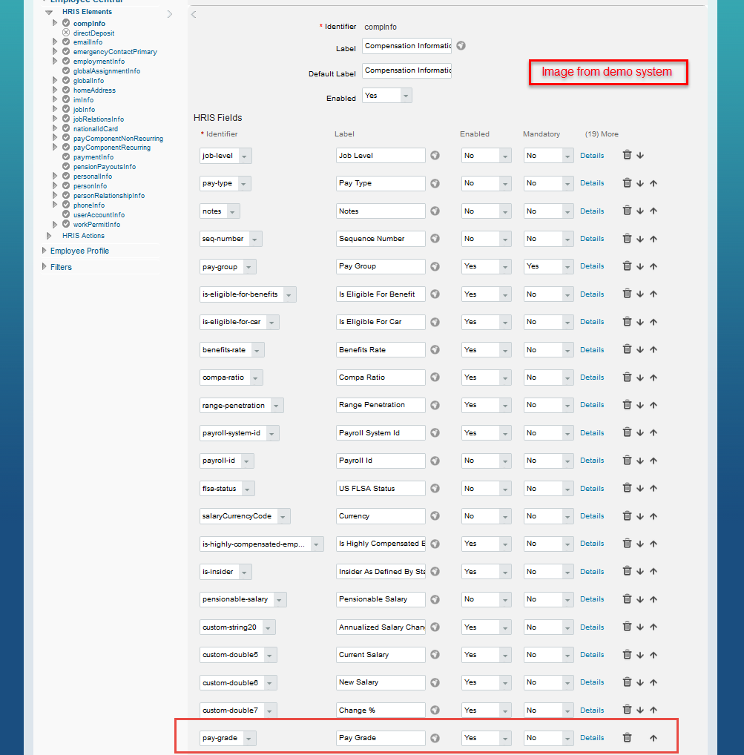Open Mandatory dropdown for the pay-grade row

coord(548,738)
